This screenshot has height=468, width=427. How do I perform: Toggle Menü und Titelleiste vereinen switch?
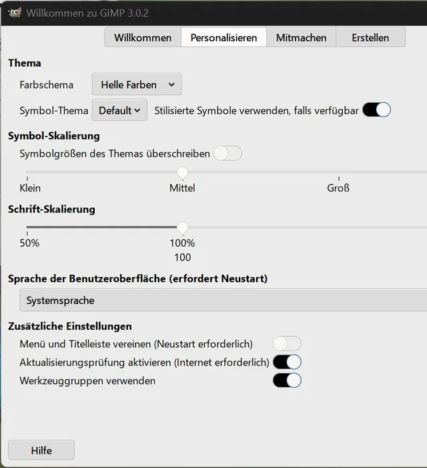(287, 344)
